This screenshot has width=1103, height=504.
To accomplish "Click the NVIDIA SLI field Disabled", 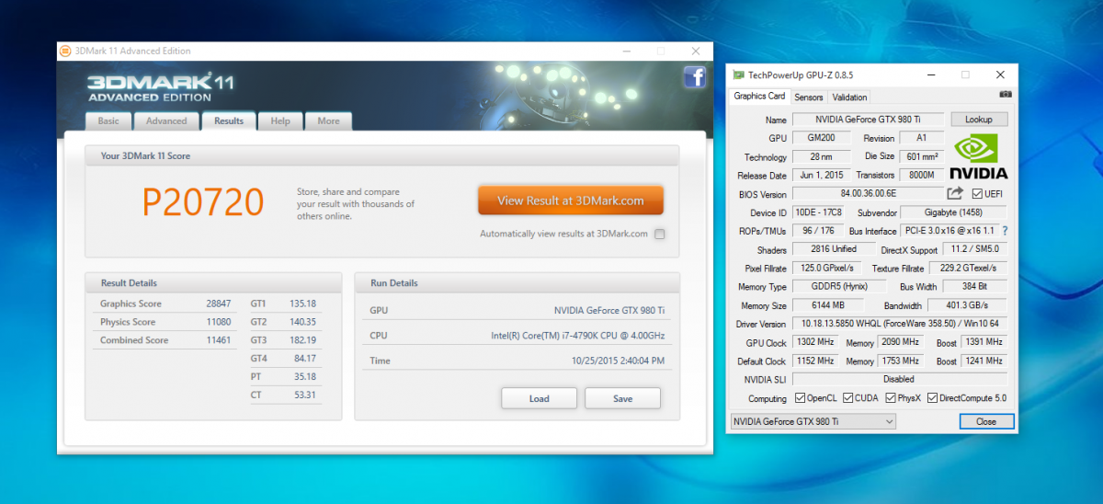I will pos(900,379).
